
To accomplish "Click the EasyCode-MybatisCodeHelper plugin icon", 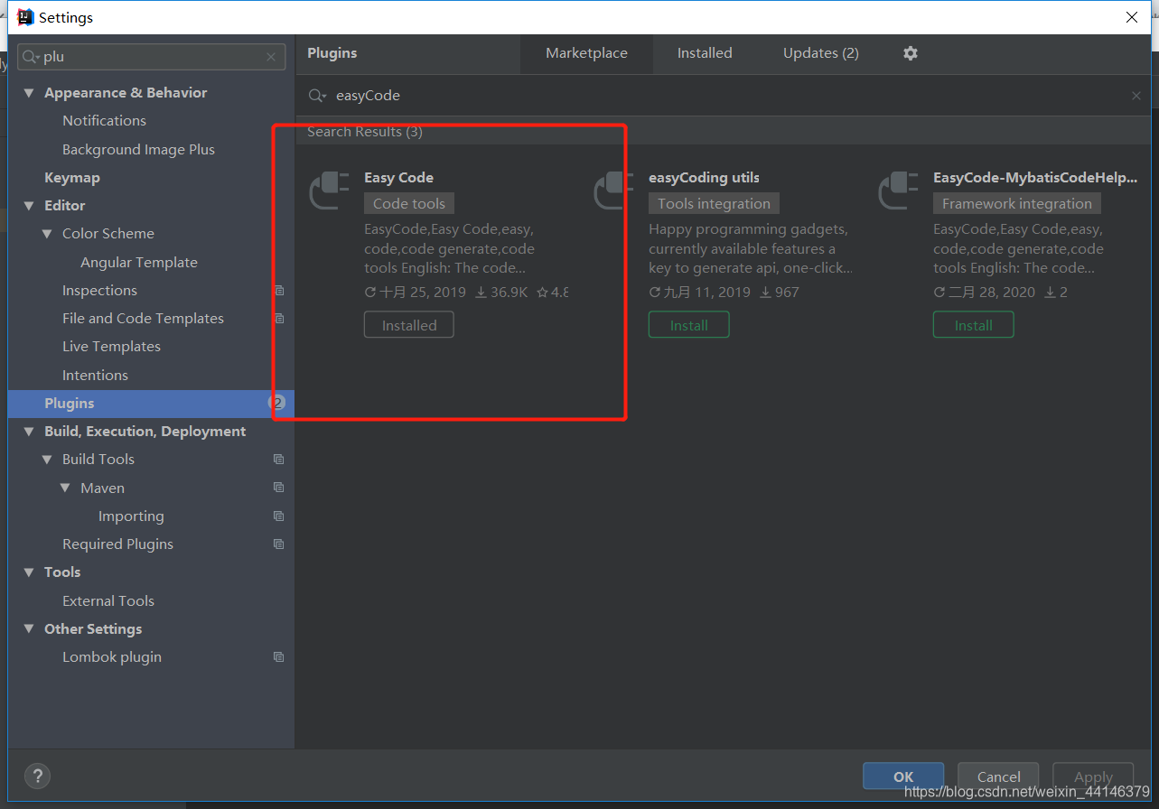I will 899,191.
